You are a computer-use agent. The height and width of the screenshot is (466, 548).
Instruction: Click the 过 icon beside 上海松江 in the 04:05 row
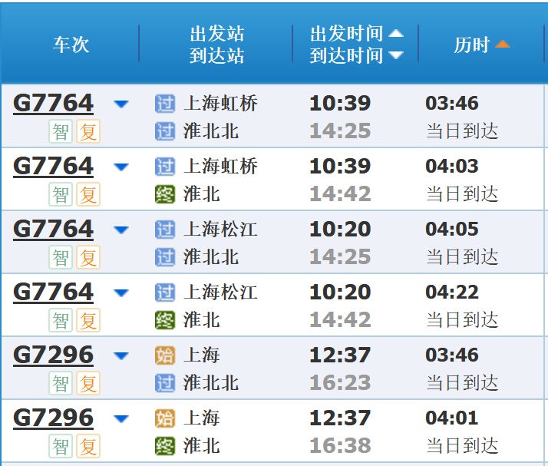pos(165,230)
